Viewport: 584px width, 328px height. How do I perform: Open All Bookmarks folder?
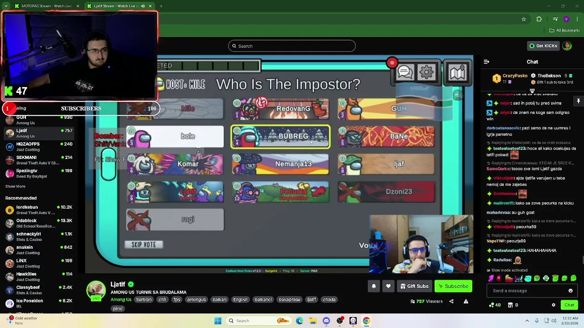coord(564,31)
